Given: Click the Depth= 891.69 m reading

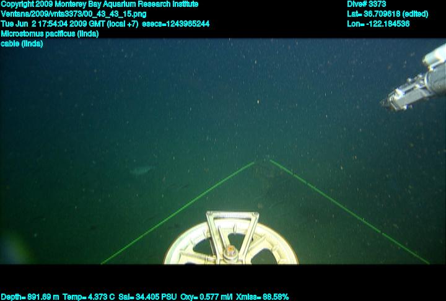Looking at the screenshot, I should (30, 297).
